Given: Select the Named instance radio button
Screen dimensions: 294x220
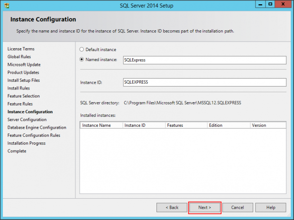Looking at the screenshot, I should pyautogui.click(x=82, y=60).
